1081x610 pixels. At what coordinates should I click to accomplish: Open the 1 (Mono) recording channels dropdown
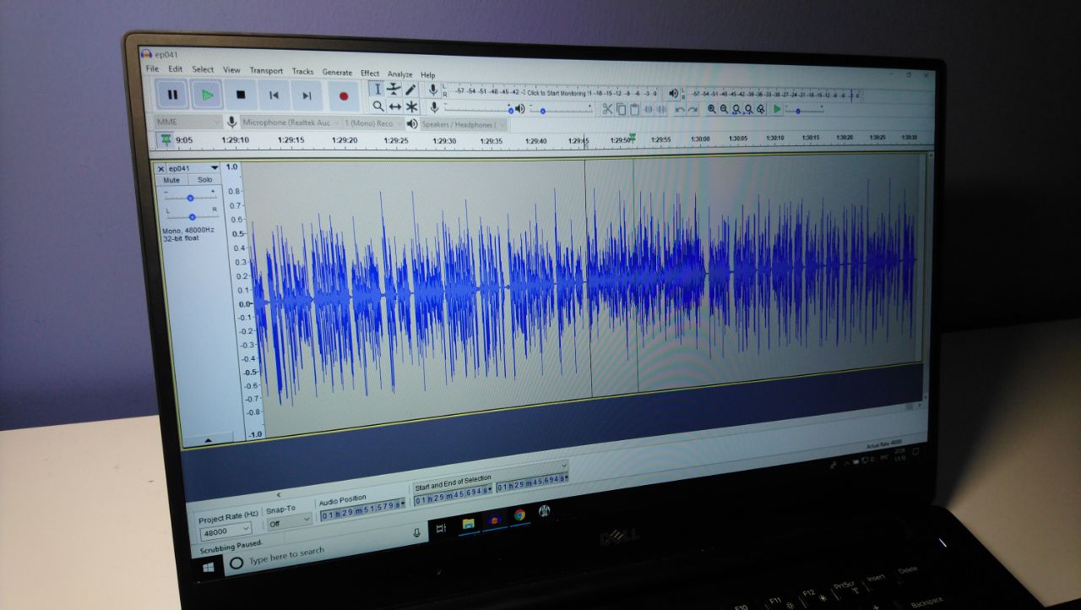pos(372,123)
